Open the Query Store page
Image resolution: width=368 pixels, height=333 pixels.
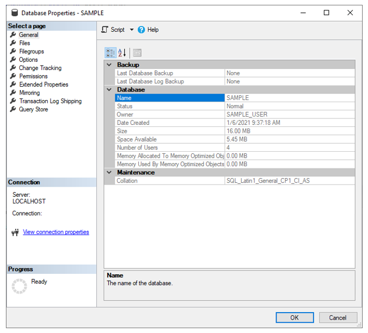click(x=33, y=109)
